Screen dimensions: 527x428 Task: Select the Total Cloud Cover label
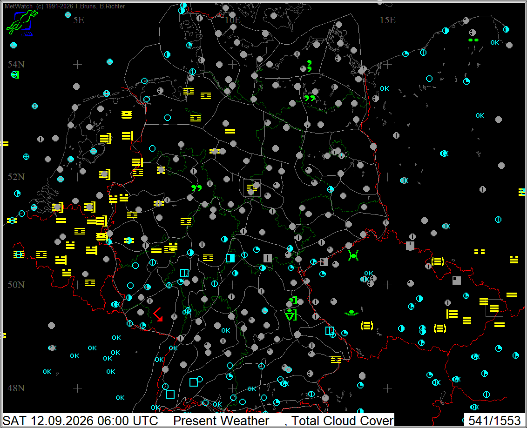click(342, 421)
